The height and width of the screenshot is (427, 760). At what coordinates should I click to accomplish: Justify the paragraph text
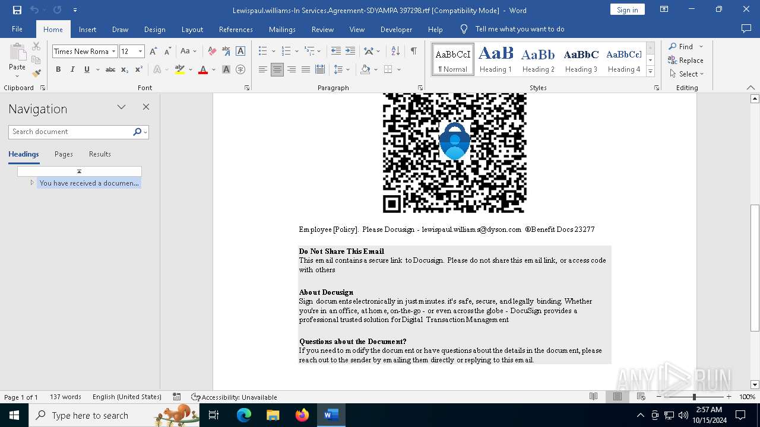click(306, 69)
